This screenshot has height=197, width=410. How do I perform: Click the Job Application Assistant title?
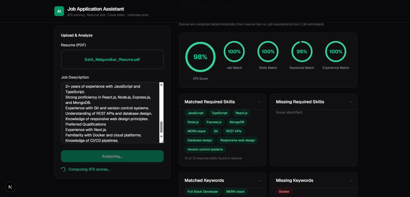click(96, 9)
